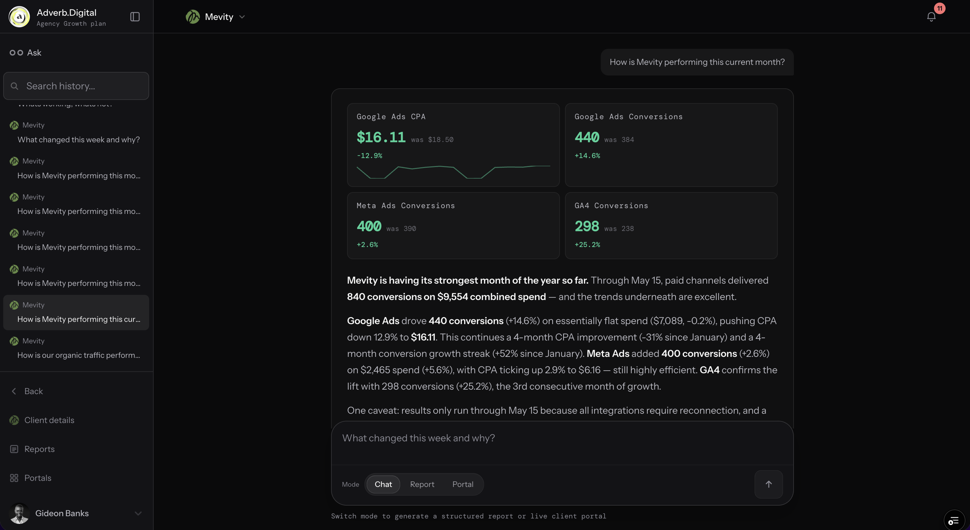The width and height of the screenshot is (970, 530).
Task: Click the Google Ads CPA sparkline card
Action: click(453, 145)
